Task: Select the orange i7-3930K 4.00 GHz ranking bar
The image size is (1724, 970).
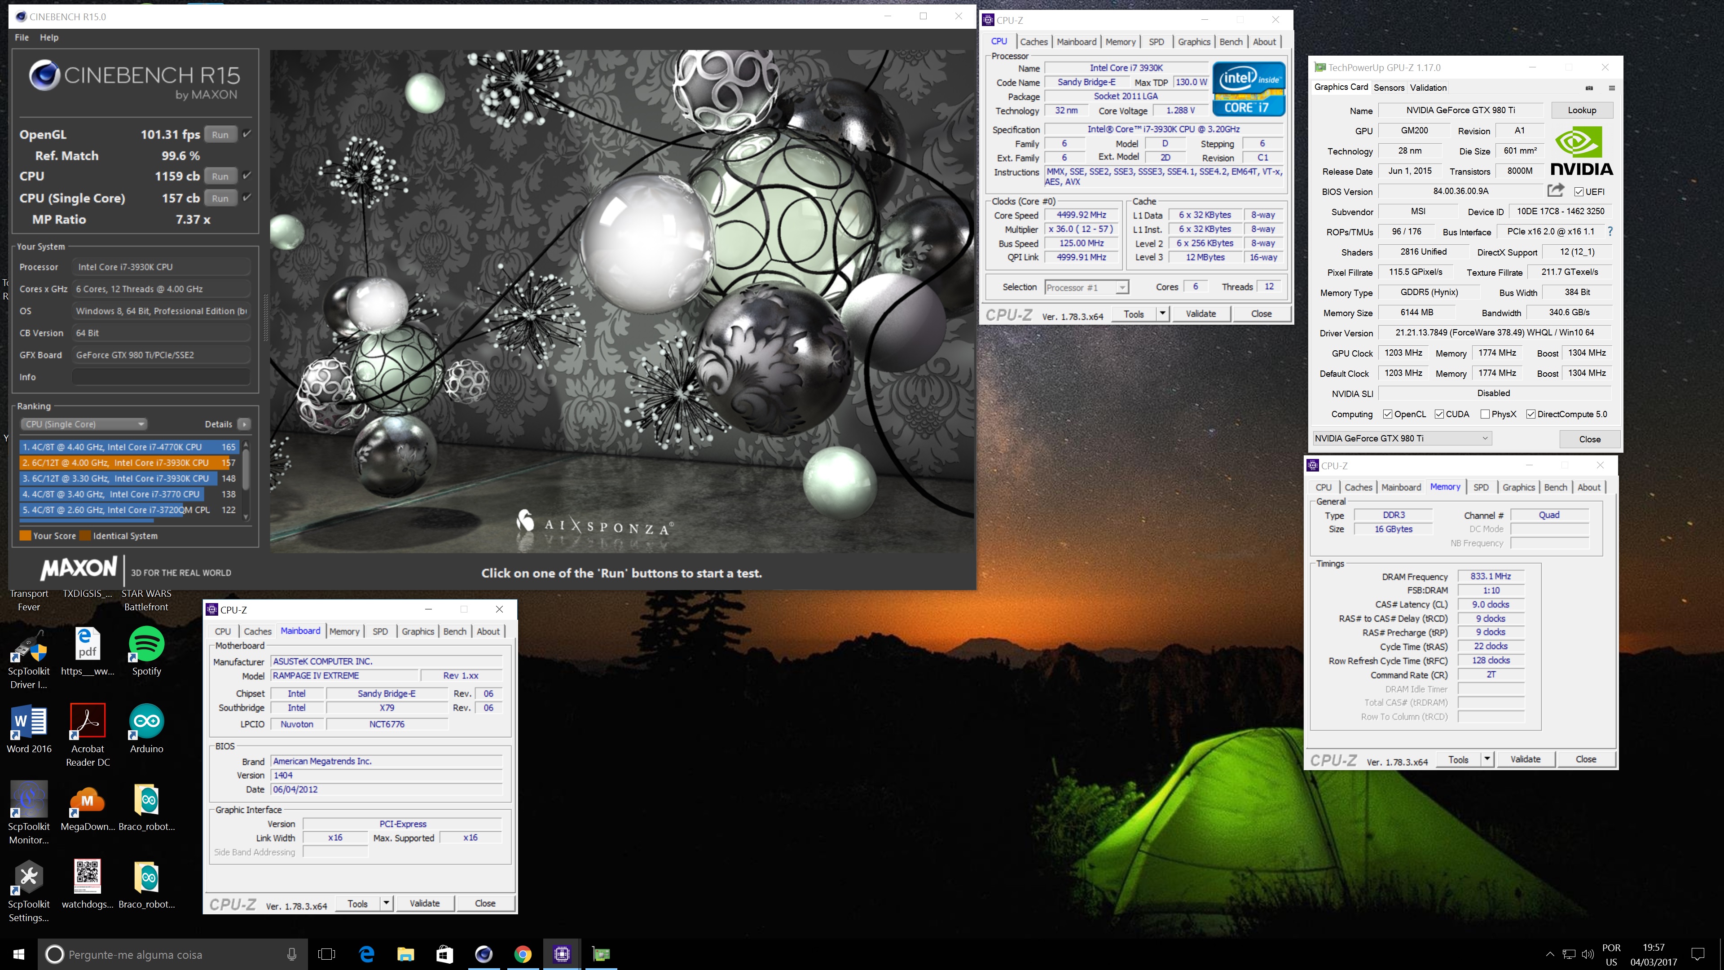Action: point(128,463)
